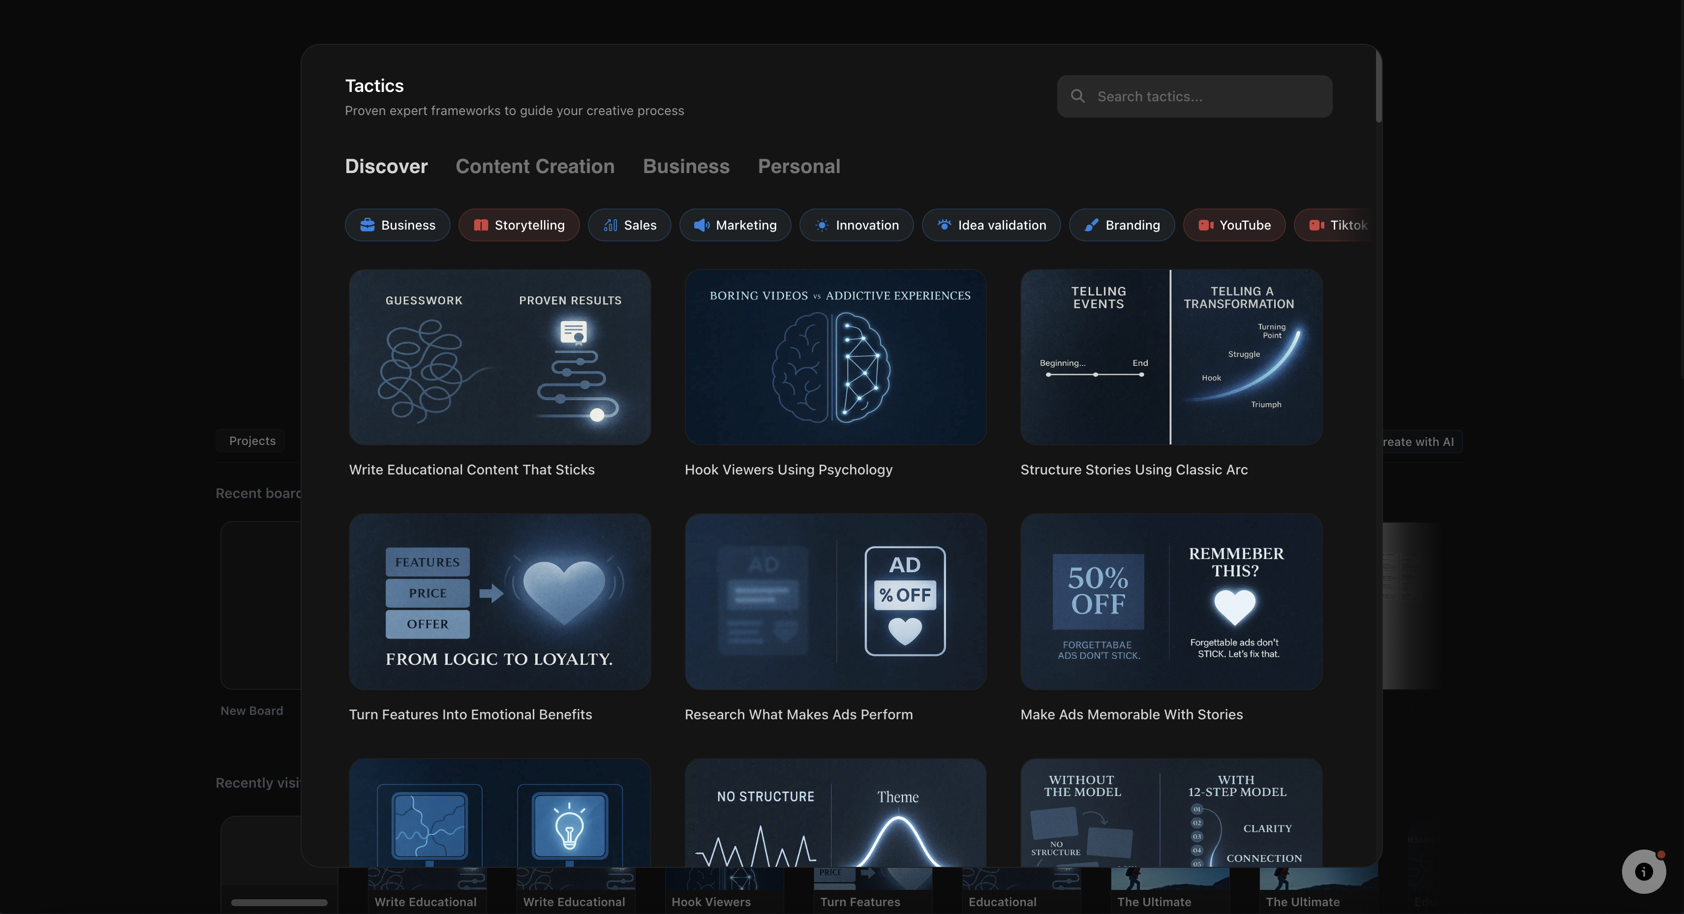The width and height of the screenshot is (1684, 914).
Task: Click the megaphone icon on the Marketing chip
Action: (x=702, y=225)
